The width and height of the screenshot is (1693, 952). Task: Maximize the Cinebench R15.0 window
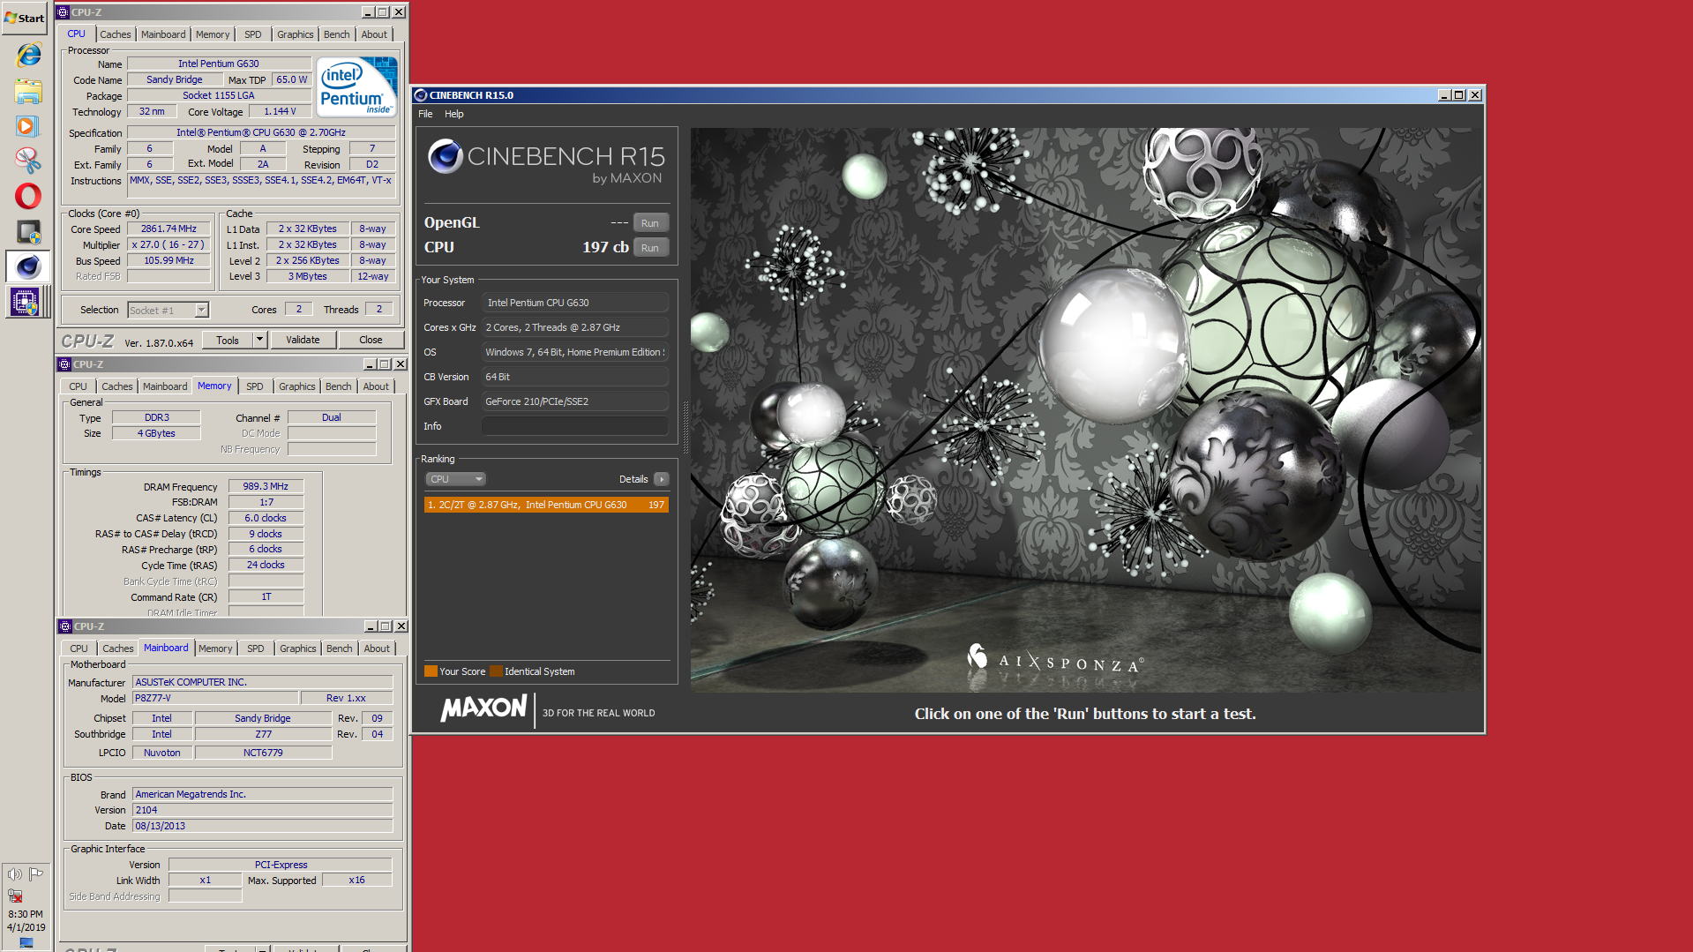click(x=1459, y=95)
